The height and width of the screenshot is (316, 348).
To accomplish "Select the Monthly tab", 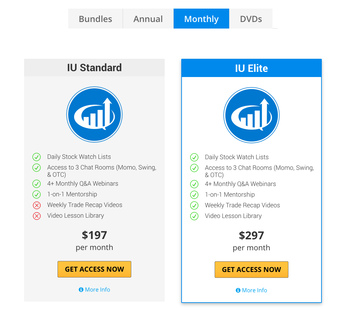I will pyautogui.click(x=201, y=19).
